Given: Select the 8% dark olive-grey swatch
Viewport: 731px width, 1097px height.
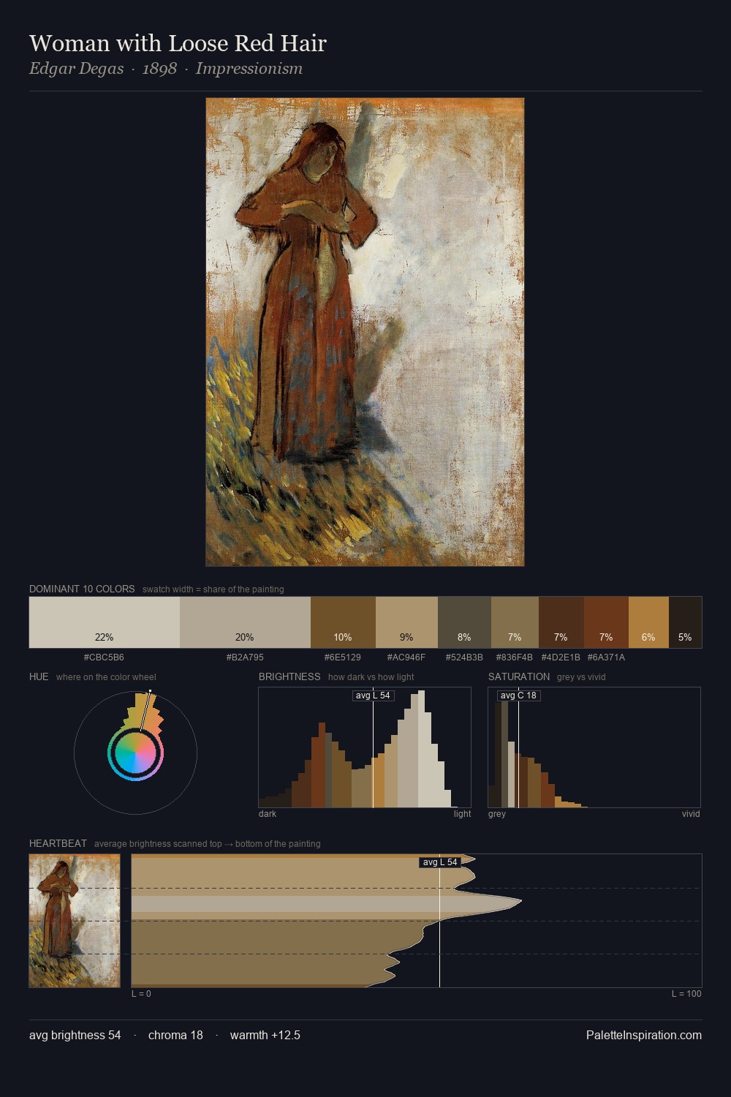Looking at the screenshot, I should (464, 622).
